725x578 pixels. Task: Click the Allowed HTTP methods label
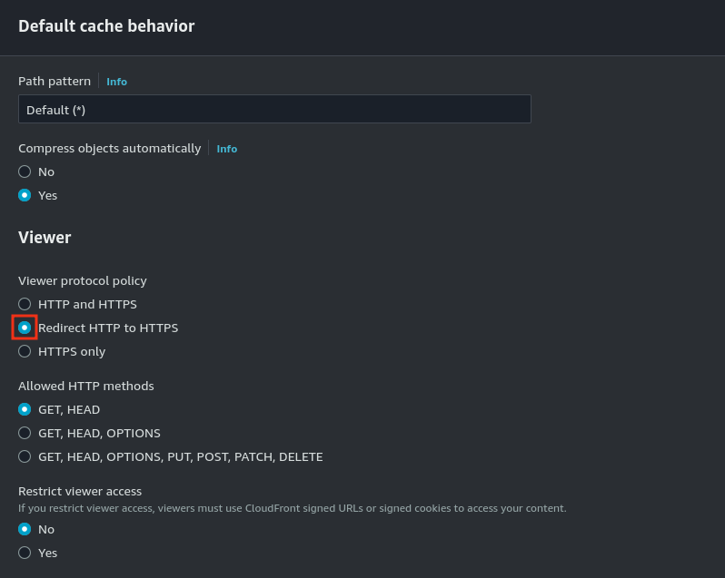pos(86,386)
